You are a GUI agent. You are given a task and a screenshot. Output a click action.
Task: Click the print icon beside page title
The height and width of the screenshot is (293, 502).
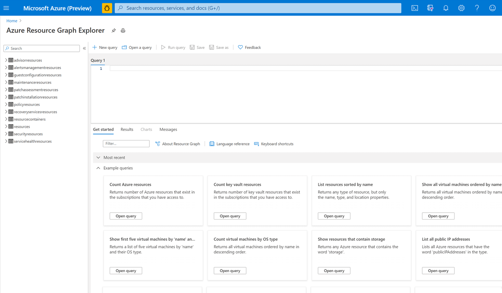click(123, 30)
